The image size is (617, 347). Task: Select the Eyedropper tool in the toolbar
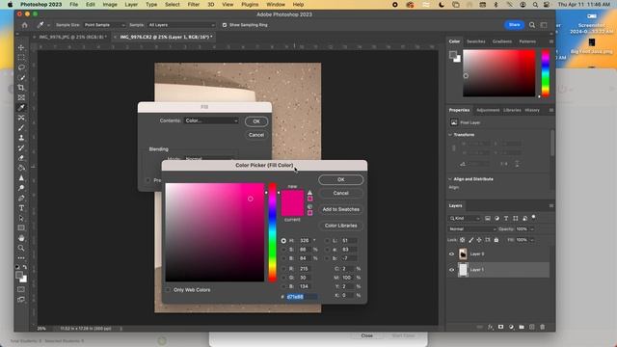point(21,107)
